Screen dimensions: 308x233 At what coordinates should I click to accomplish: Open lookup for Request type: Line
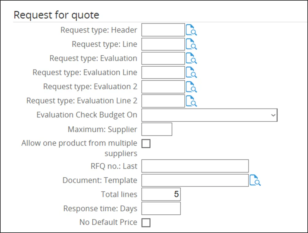point(191,44)
